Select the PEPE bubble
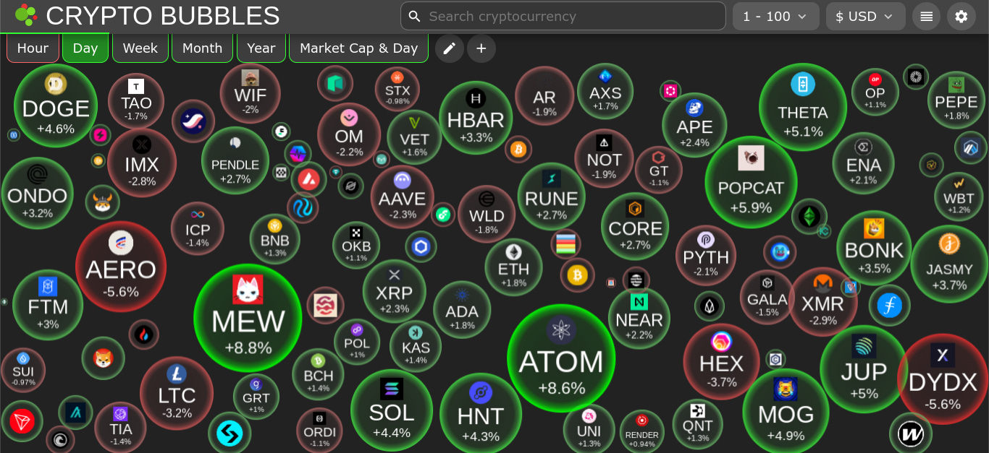This screenshot has height=453, width=989. coord(956,100)
